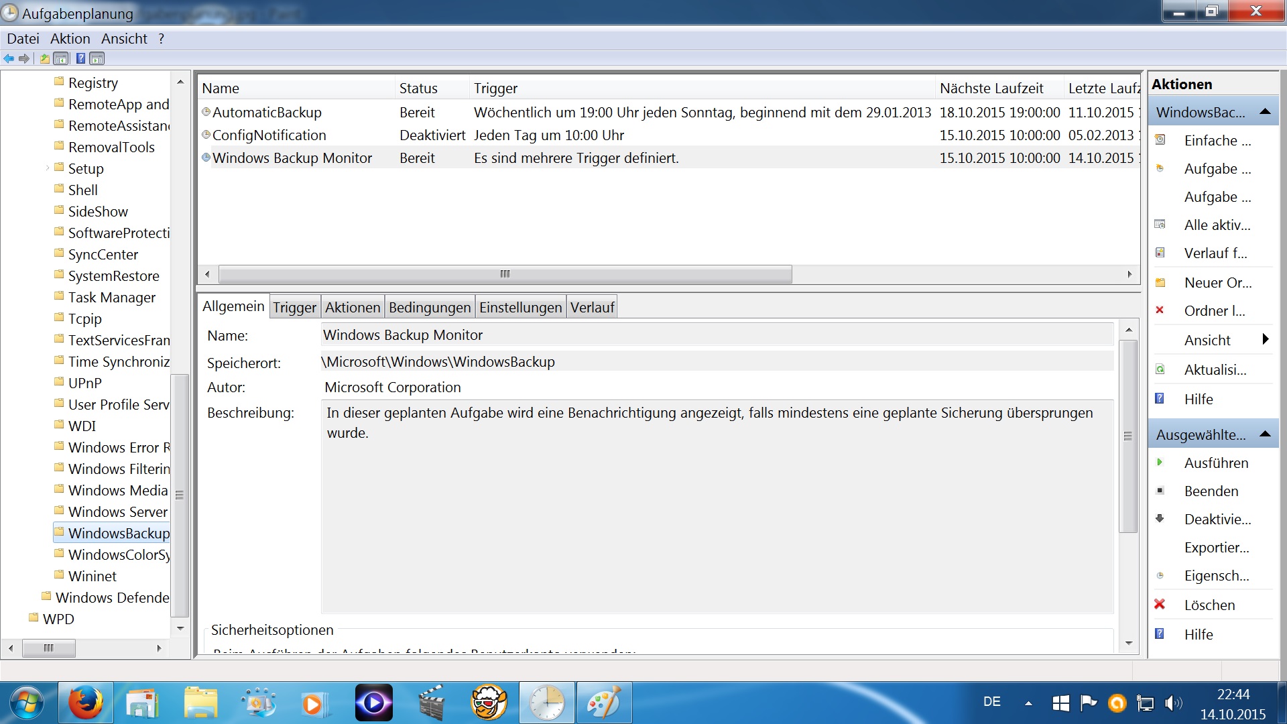Switch to the Bedingungen tab
This screenshot has width=1287, height=724.
pos(430,307)
